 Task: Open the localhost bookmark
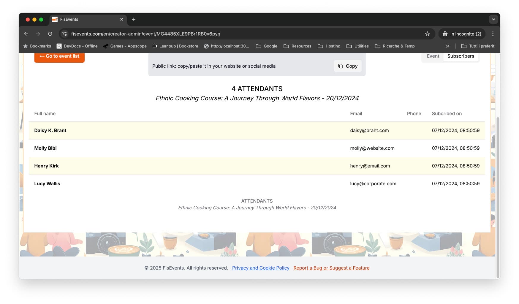tap(227, 46)
